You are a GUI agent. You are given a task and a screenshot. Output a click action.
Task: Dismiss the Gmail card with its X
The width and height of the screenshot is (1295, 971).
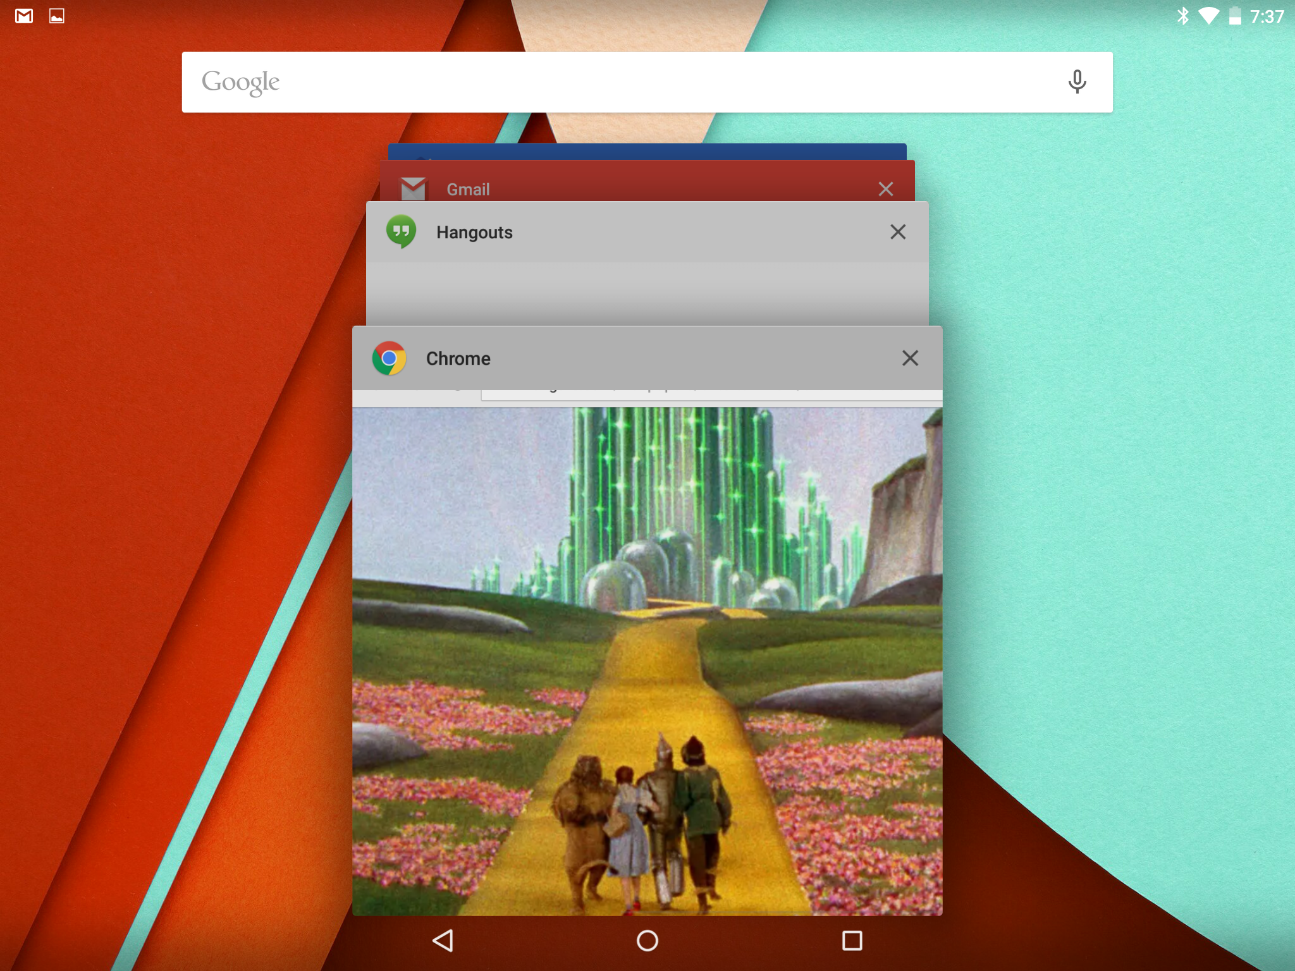point(885,188)
